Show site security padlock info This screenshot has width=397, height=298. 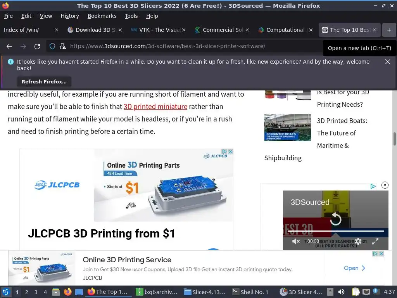tap(63, 47)
